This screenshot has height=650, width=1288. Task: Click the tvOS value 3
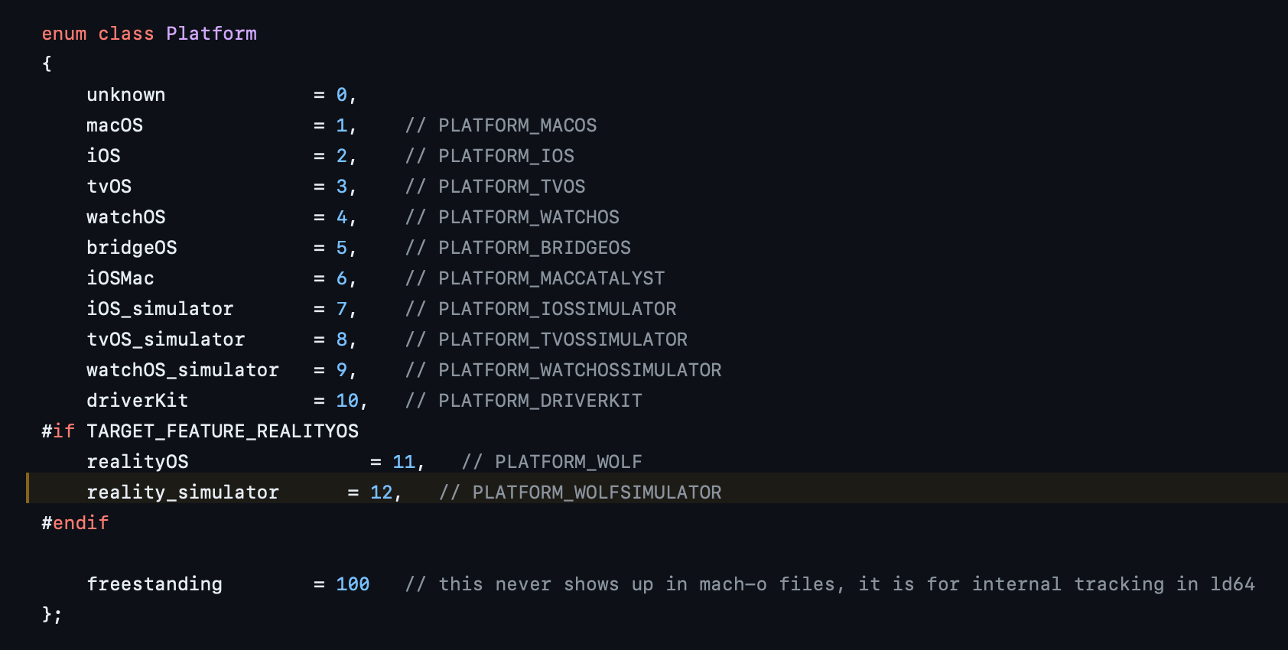(341, 187)
